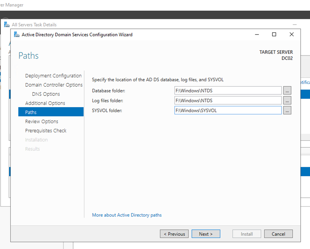Screen dimensions: 310x249
Task: Open the Server Manager notifications flag
Action: (305, 82)
